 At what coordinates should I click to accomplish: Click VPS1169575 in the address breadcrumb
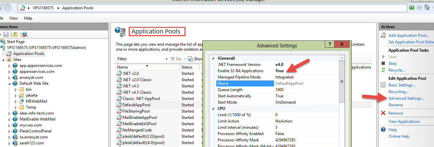pyautogui.click(x=44, y=8)
